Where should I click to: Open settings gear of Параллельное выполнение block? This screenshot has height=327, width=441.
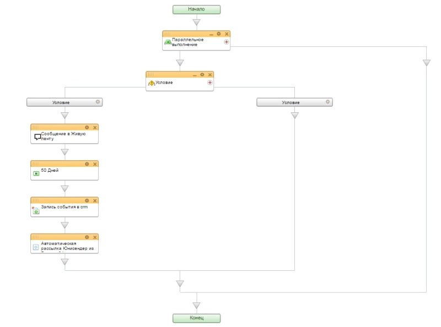click(x=219, y=34)
